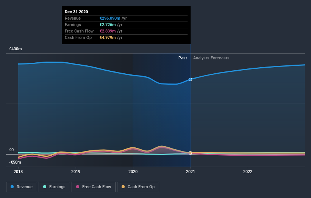Click the orange Cash From Op legend dot
The width and height of the screenshot is (311, 198).
123,187
